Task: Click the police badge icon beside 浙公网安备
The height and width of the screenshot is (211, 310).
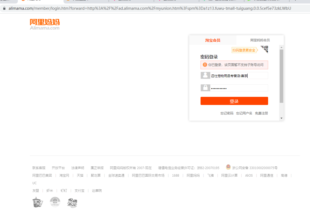Action: (228, 167)
